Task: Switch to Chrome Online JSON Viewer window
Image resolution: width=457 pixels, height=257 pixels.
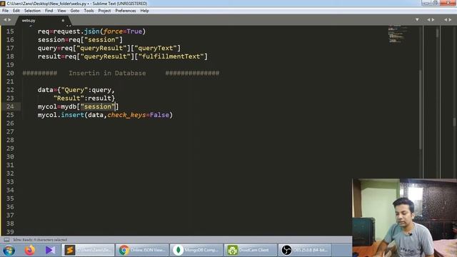Action: click(x=142, y=250)
